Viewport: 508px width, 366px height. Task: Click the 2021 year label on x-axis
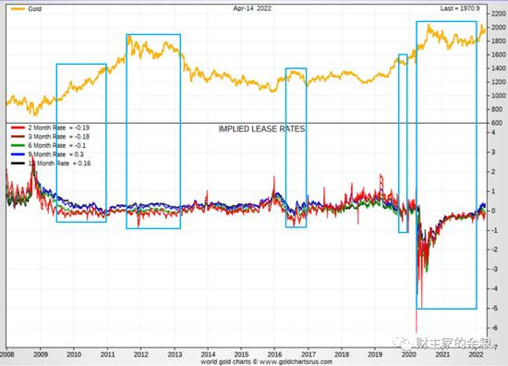442,354
